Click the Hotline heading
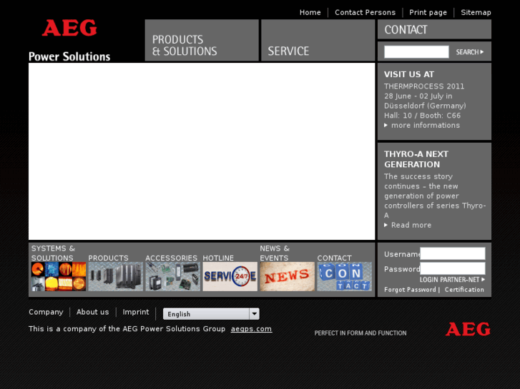This screenshot has width=520, height=389. pos(218,258)
